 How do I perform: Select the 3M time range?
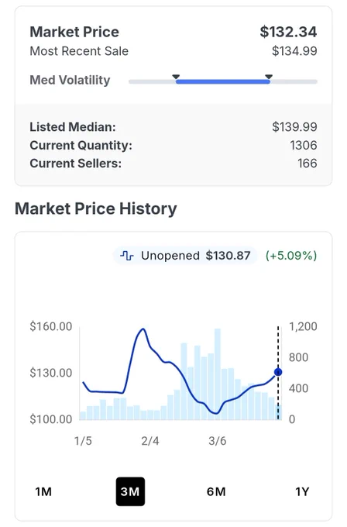coord(130,491)
